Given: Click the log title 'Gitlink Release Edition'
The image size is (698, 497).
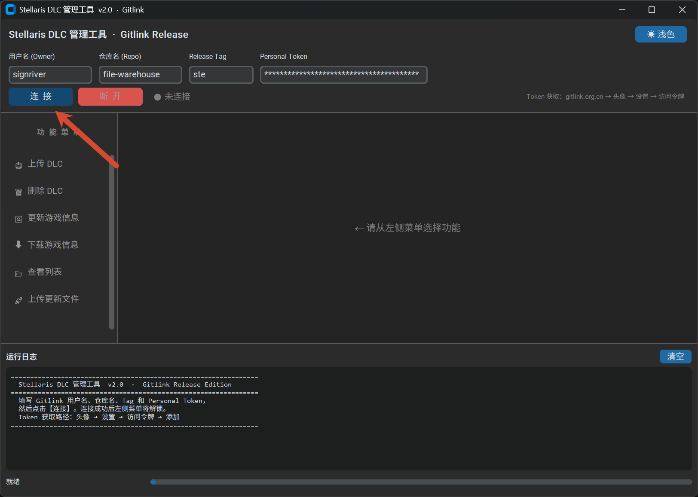Looking at the screenshot, I should (187, 384).
